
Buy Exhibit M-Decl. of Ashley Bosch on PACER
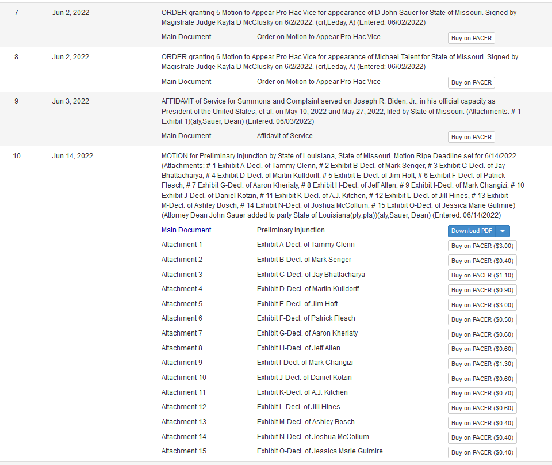[x=482, y=423]
